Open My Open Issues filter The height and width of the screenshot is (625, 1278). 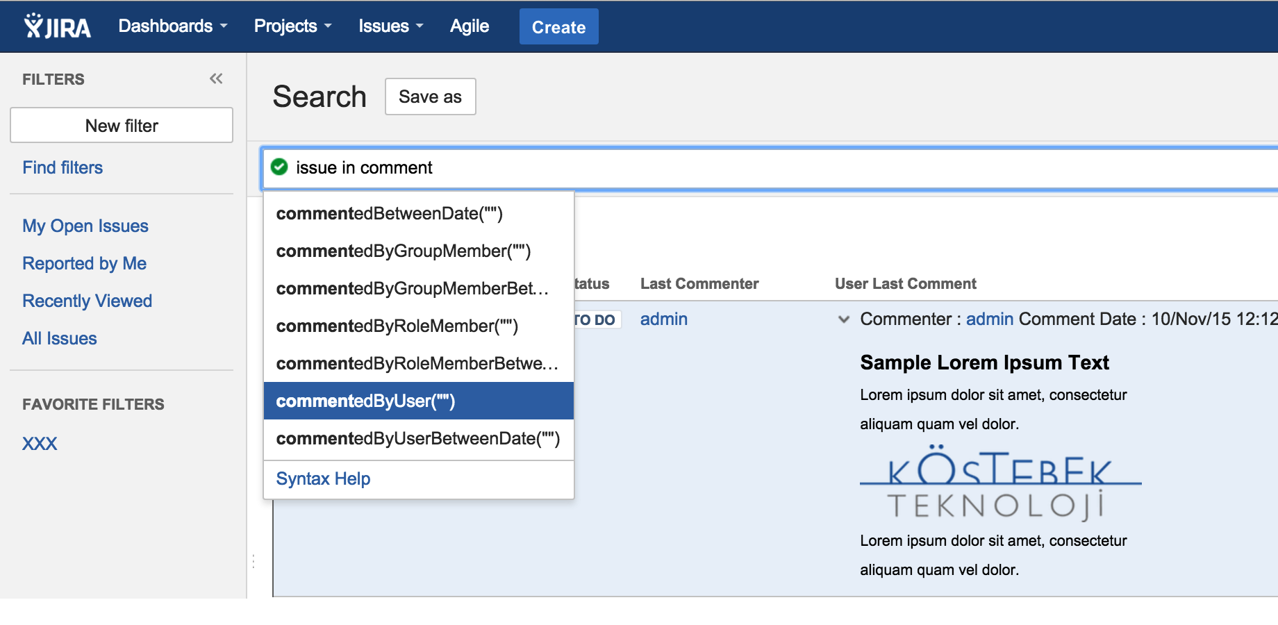click(85, 226)
